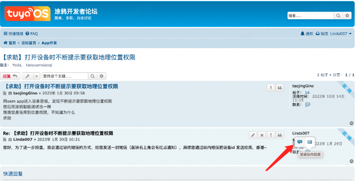The width and height of the screenshot is (355, 181).
Task: Select the reply's date text 2023年 1月 30日 10:21
Action: [59, 140]
